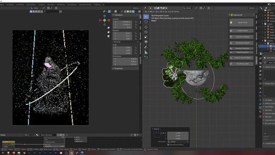Click the Find Missing Files button
The width and height of the screenshot is (275, 155).
point(241,64)
